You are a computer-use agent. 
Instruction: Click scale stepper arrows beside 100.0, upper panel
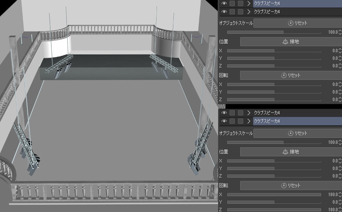pyautogui.click(x=340, y=32)
